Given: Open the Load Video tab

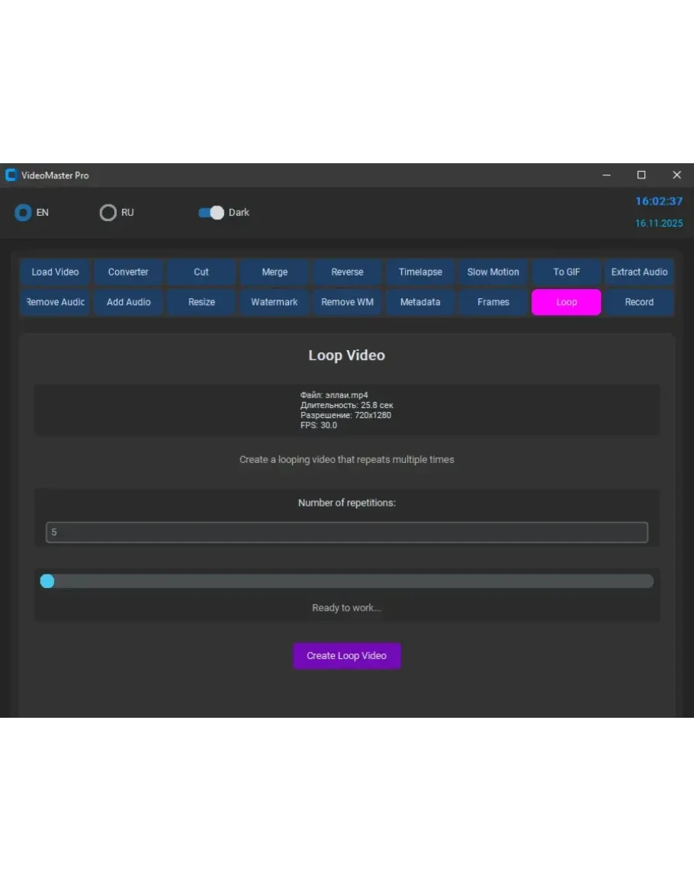Looking at the screenshot, I should tap(55, 272).
